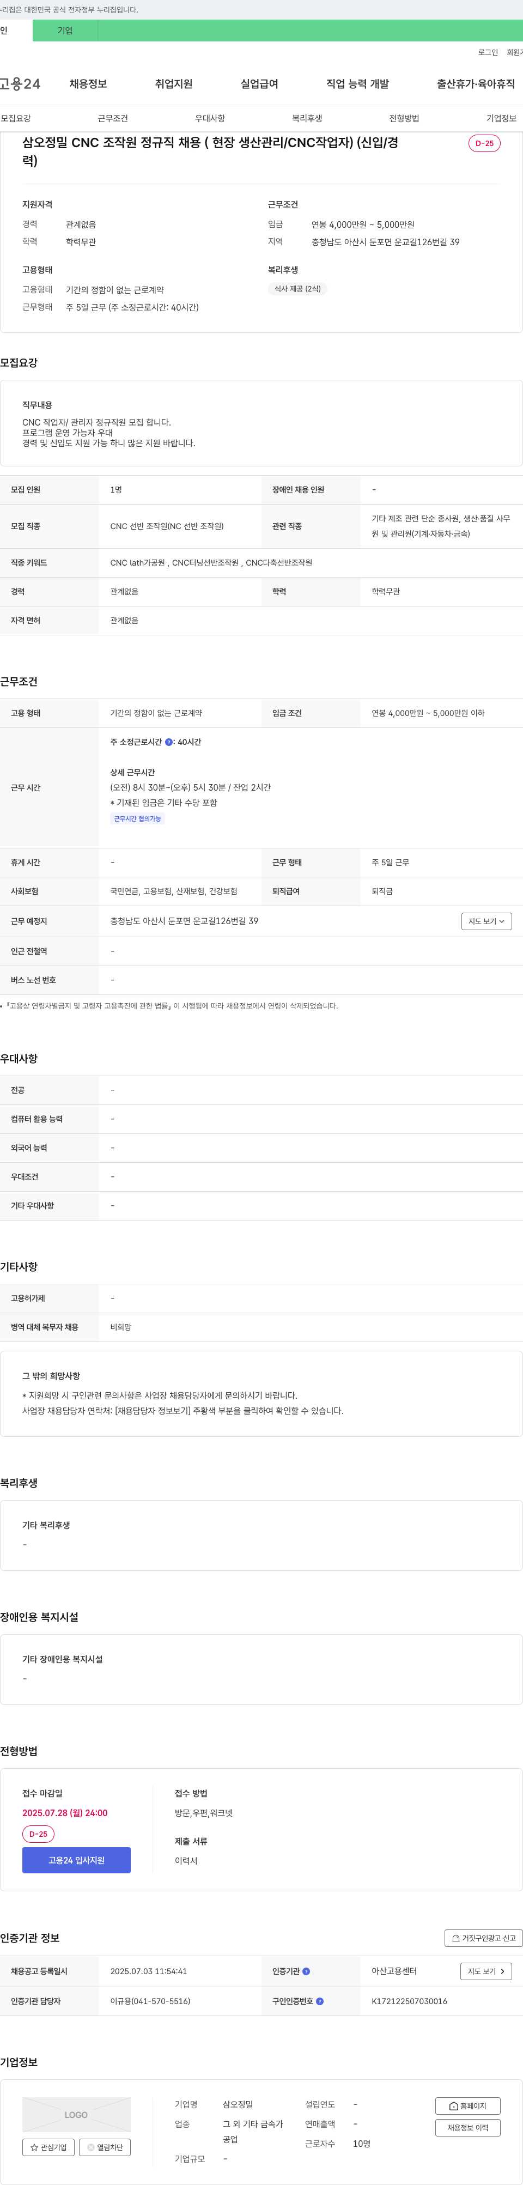
Task: Open the 취업지원 main menu
Action: click(174, 84)
